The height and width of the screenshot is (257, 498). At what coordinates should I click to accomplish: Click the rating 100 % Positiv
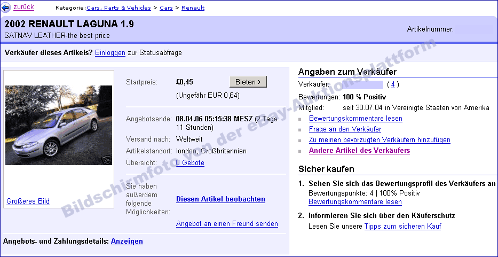tap(365, 97)
